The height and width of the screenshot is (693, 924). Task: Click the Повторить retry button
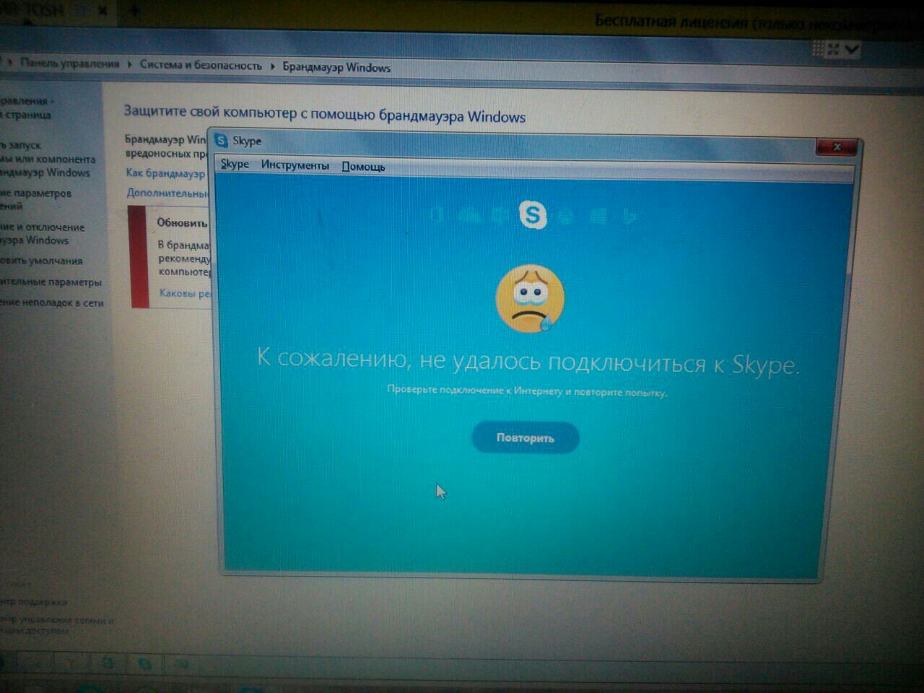point(526,437)
